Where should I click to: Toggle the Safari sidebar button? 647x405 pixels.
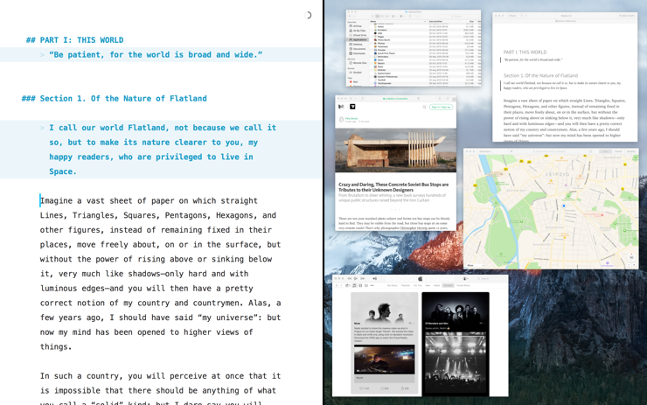click(363, 99)
